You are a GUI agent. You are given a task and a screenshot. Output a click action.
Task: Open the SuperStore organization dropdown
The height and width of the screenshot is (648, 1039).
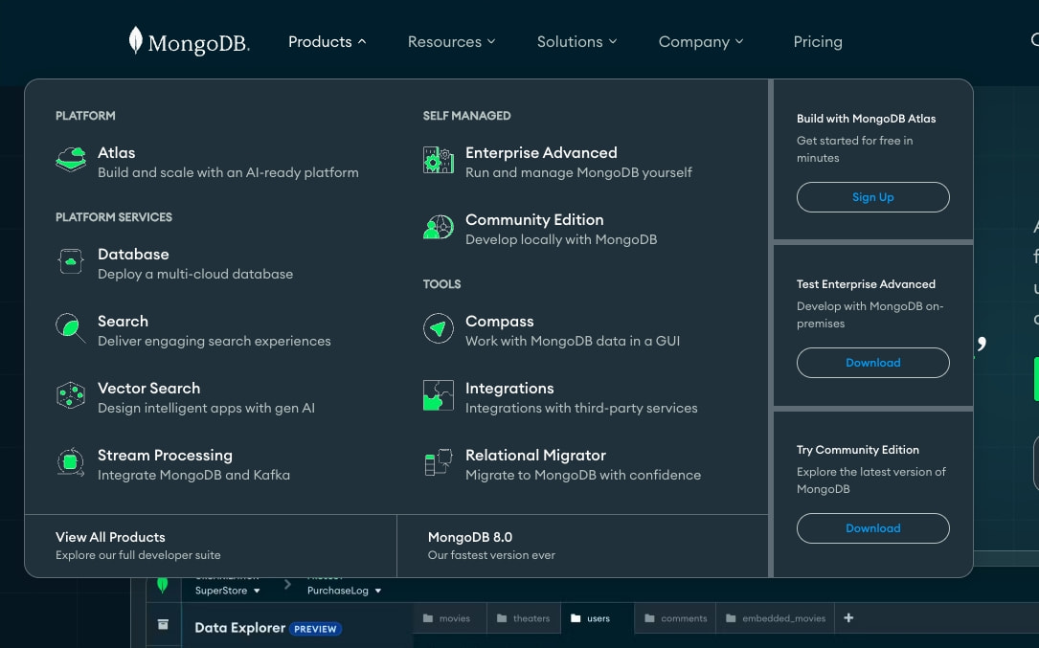click(x=227, y=591)
